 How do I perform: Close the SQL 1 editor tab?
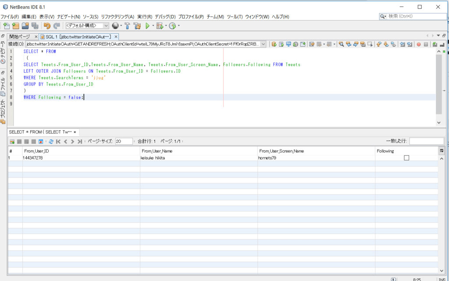click(x=116, y=36)
